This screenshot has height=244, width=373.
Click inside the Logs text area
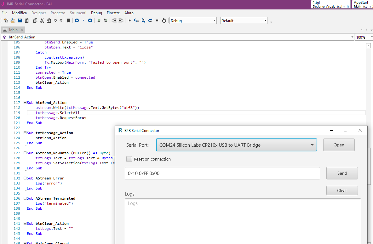tap(243, 221)
